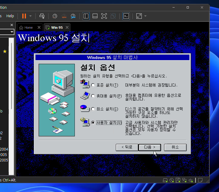Click the 대부분의 시스템에 권장됩니다 description

(151, 85)
